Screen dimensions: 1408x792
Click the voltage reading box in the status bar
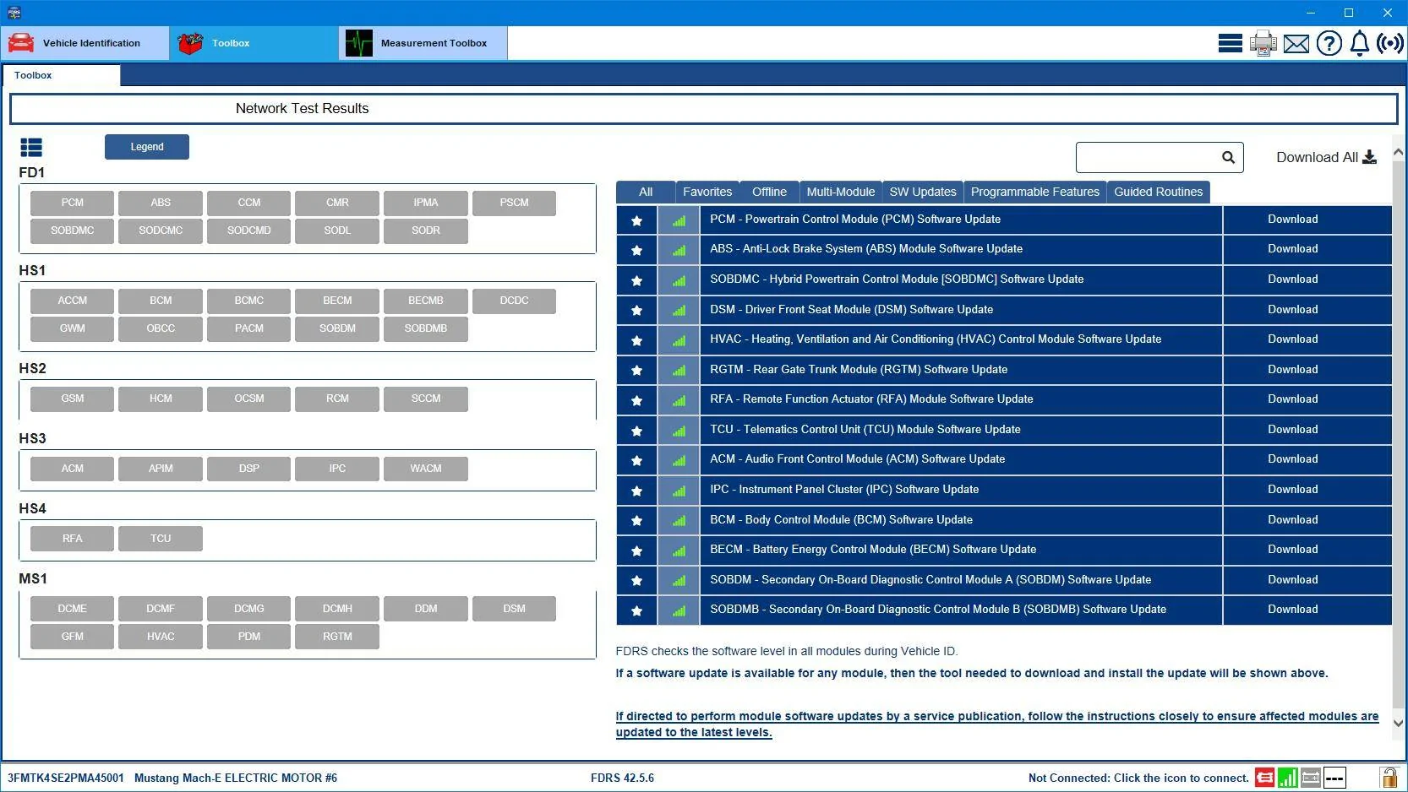click(x=1334, y=778)
